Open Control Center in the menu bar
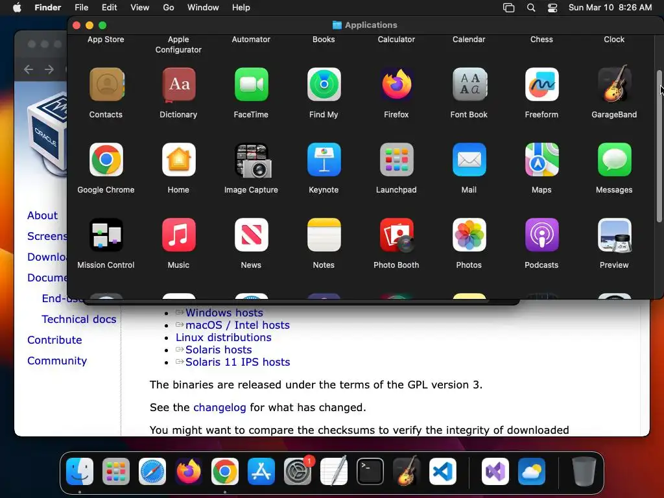 552,8
